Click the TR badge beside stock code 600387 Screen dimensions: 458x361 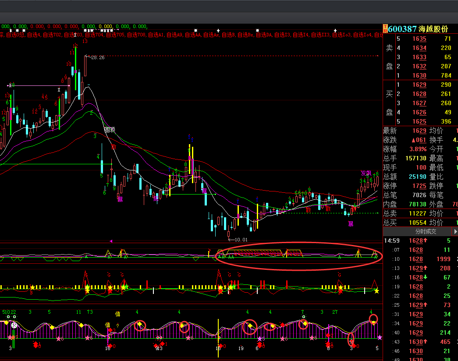click(x=385, y=29)
